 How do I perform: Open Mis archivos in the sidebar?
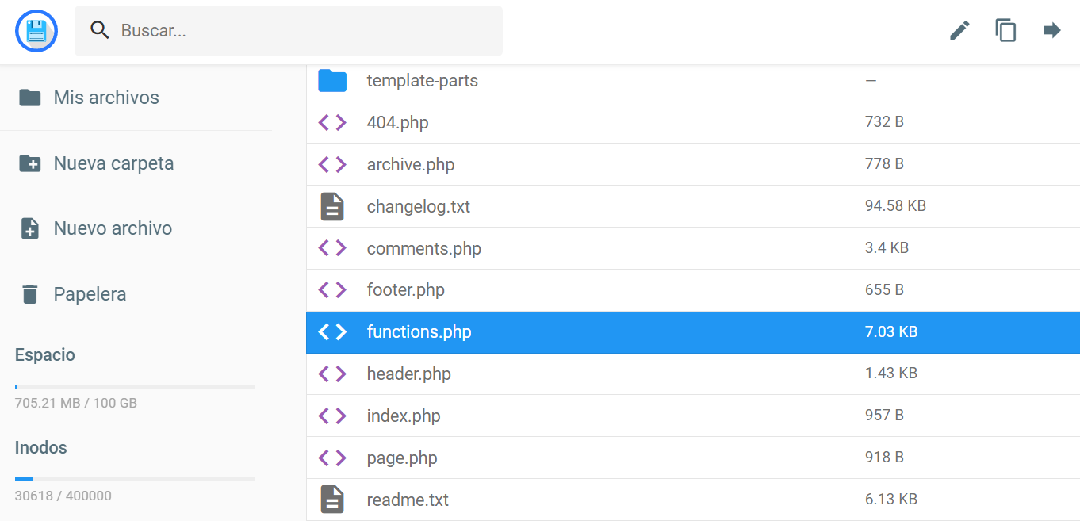(x=105, y=97)
